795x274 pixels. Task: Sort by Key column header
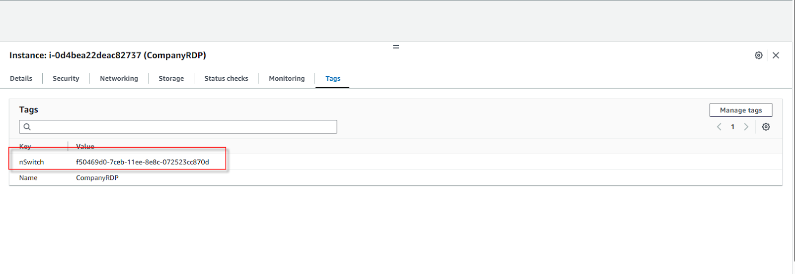25,146
